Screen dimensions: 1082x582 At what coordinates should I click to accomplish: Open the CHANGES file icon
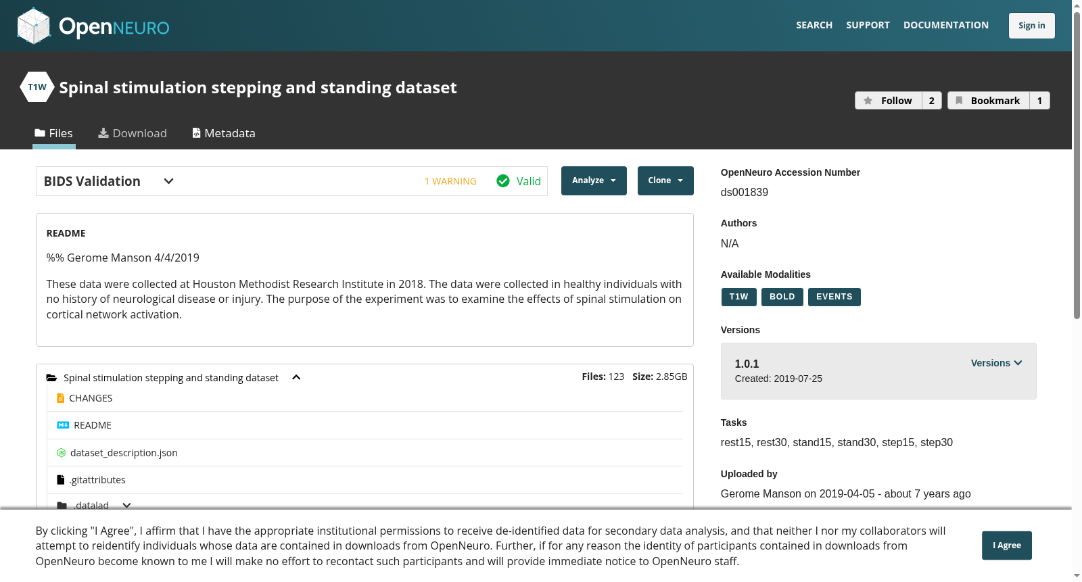(x=61, y=398)
